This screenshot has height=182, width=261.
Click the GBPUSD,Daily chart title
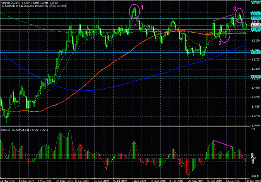[x=11, y=3]
